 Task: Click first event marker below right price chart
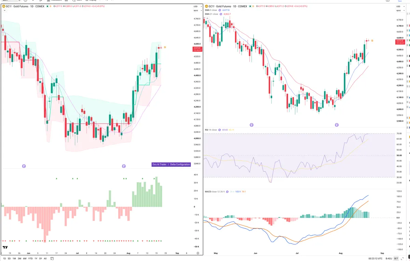click(252, 125)
